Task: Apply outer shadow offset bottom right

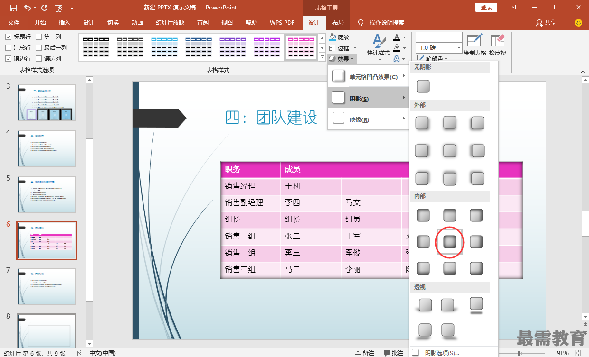Action: 422,123
